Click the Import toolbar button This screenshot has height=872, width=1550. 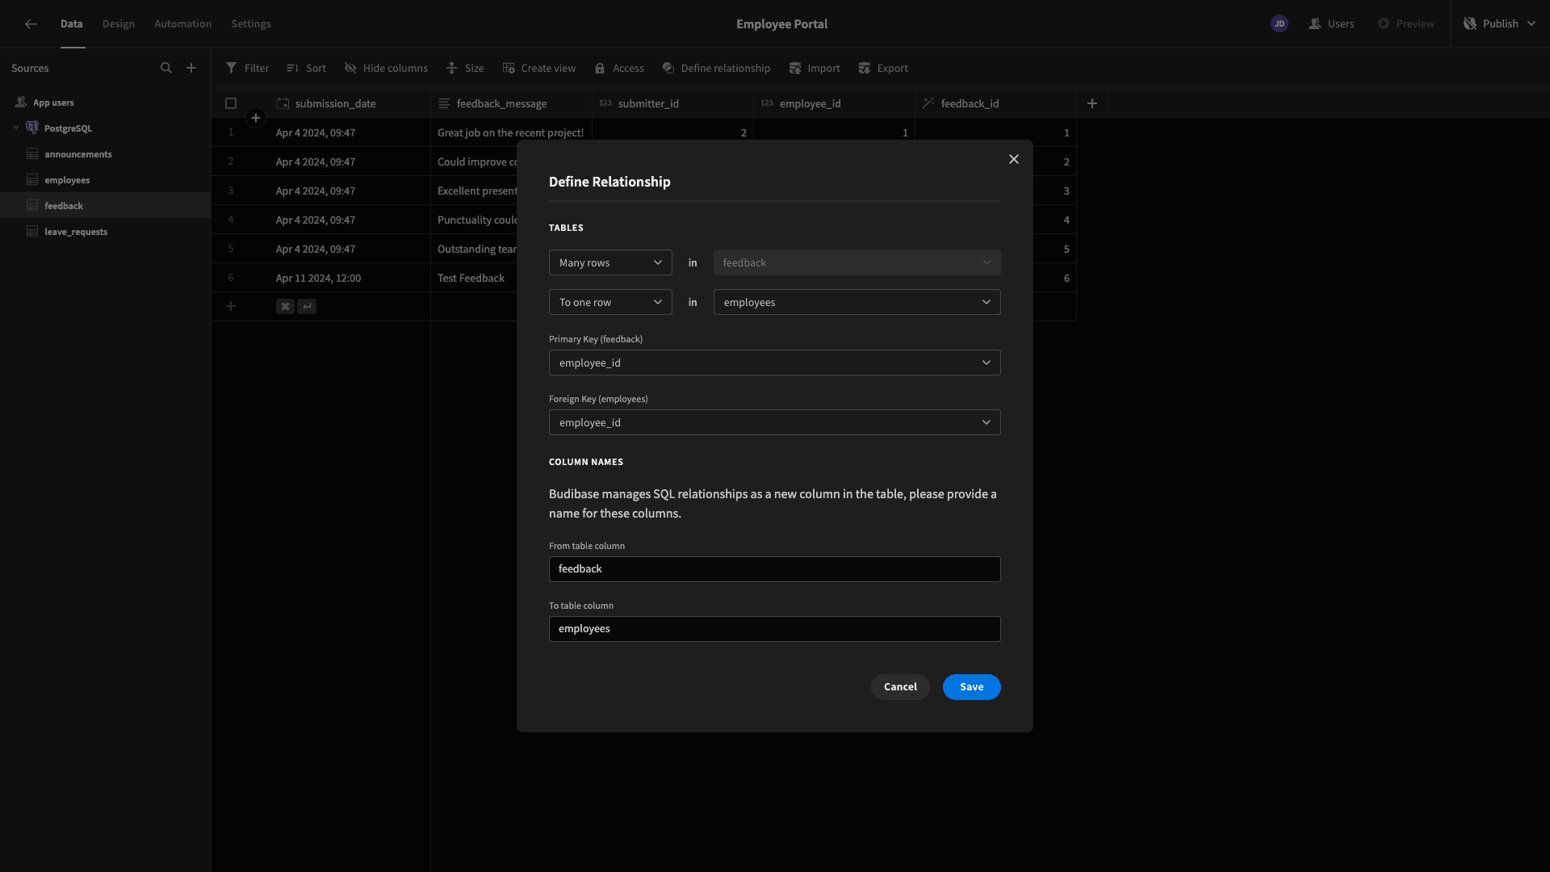[x=815, y=69]
